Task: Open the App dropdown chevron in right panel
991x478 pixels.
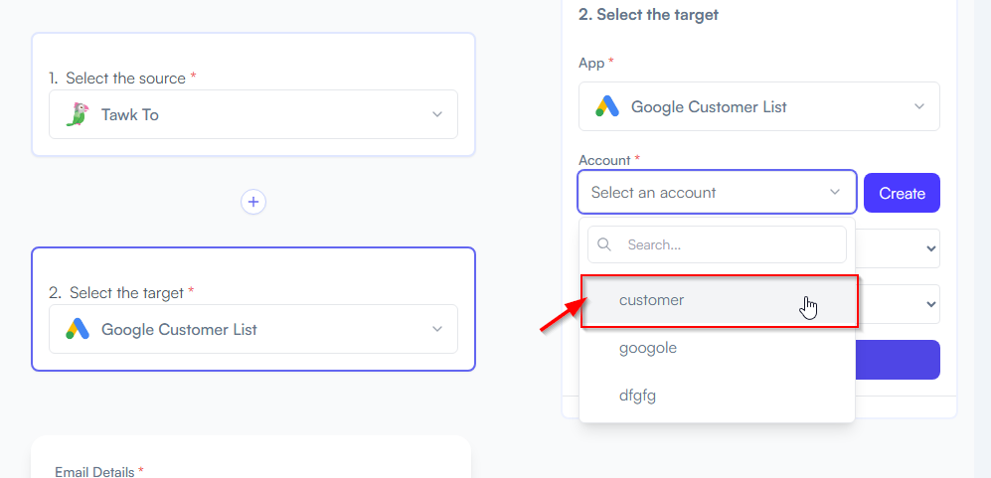Action: click(919, 106)
